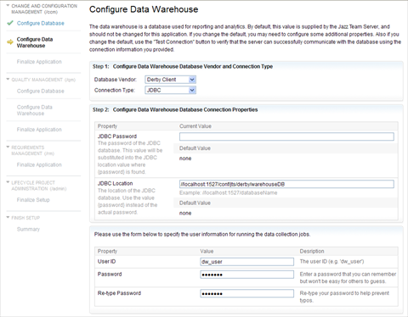Focus the JDBC Password field
This screenshot has height=317, width=408.
click(286, 136)
